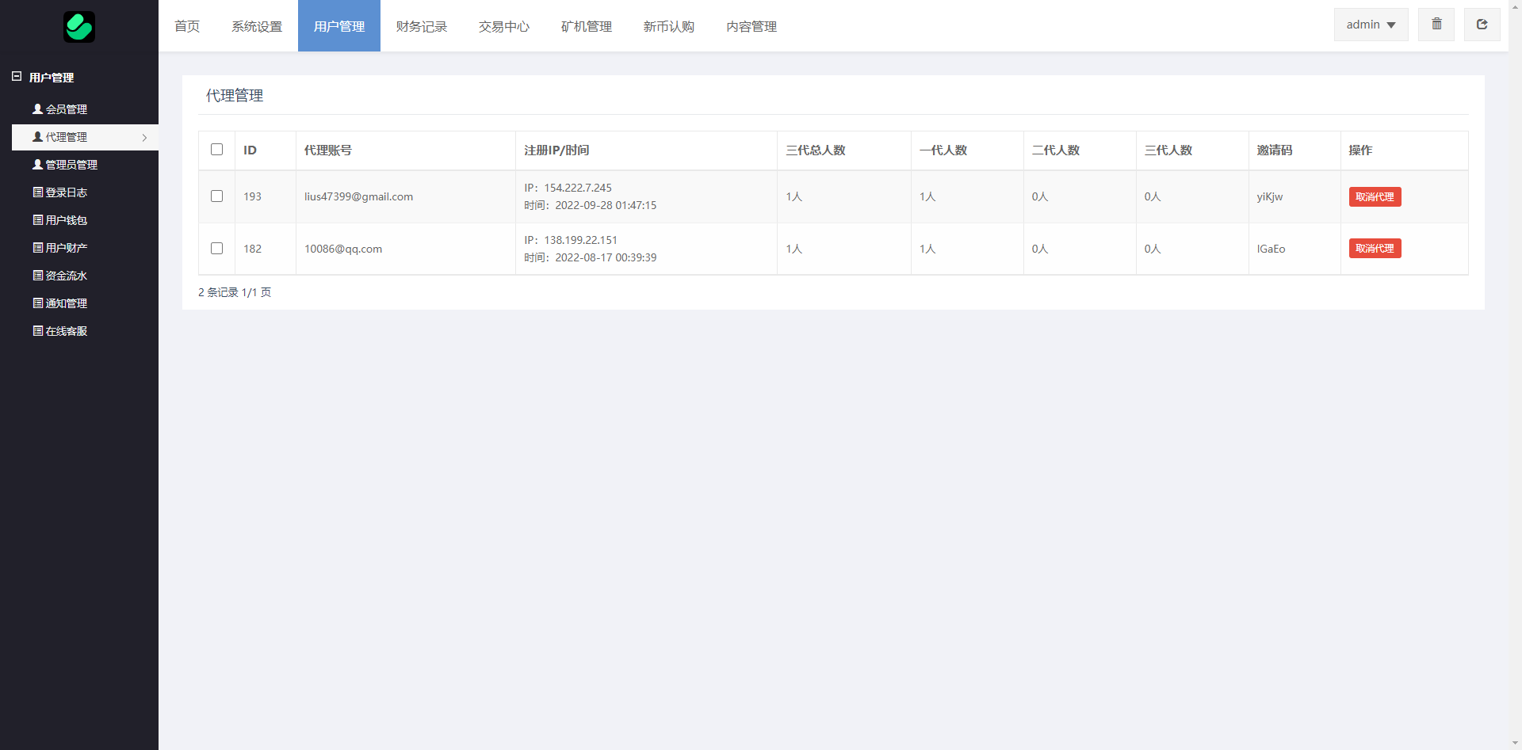Open the admin dropdown menu
This screenshot has width=1522, height=750.
coord(1371,25)
